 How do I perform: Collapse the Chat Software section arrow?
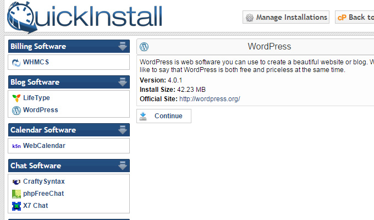pos(122,166)
